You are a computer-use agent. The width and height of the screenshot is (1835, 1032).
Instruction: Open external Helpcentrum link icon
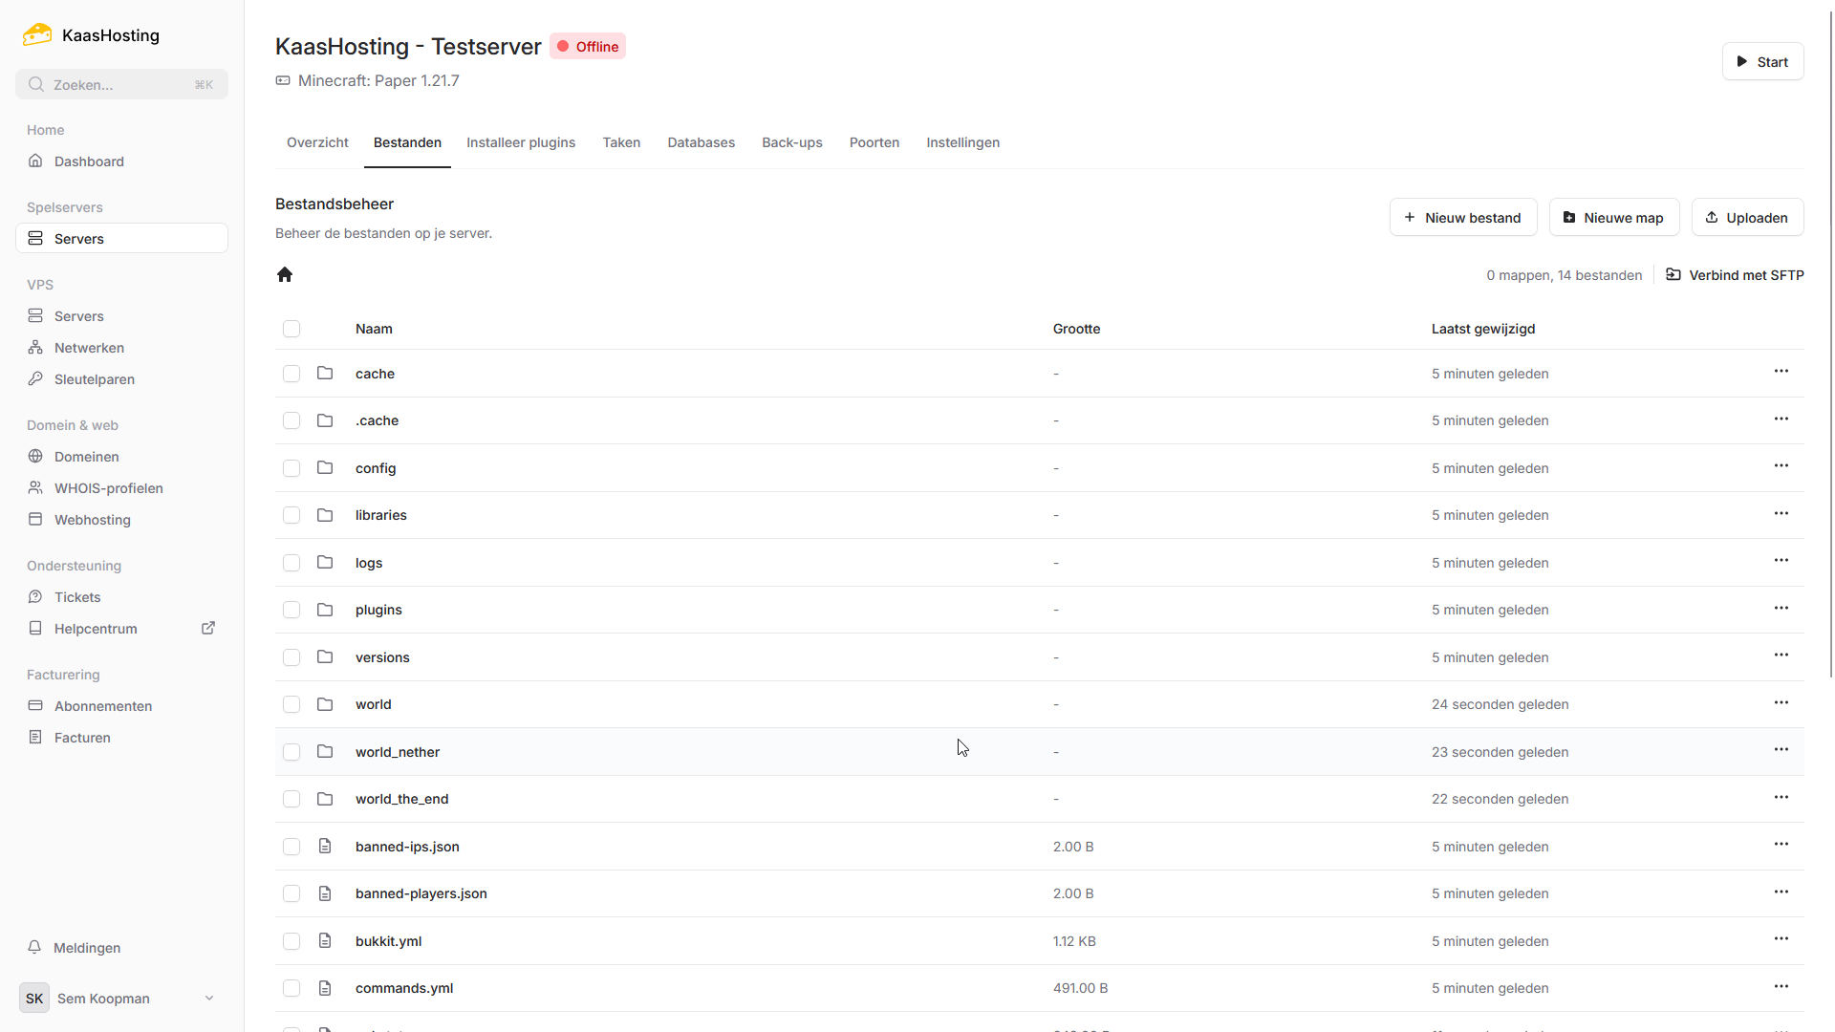[208, 628]
